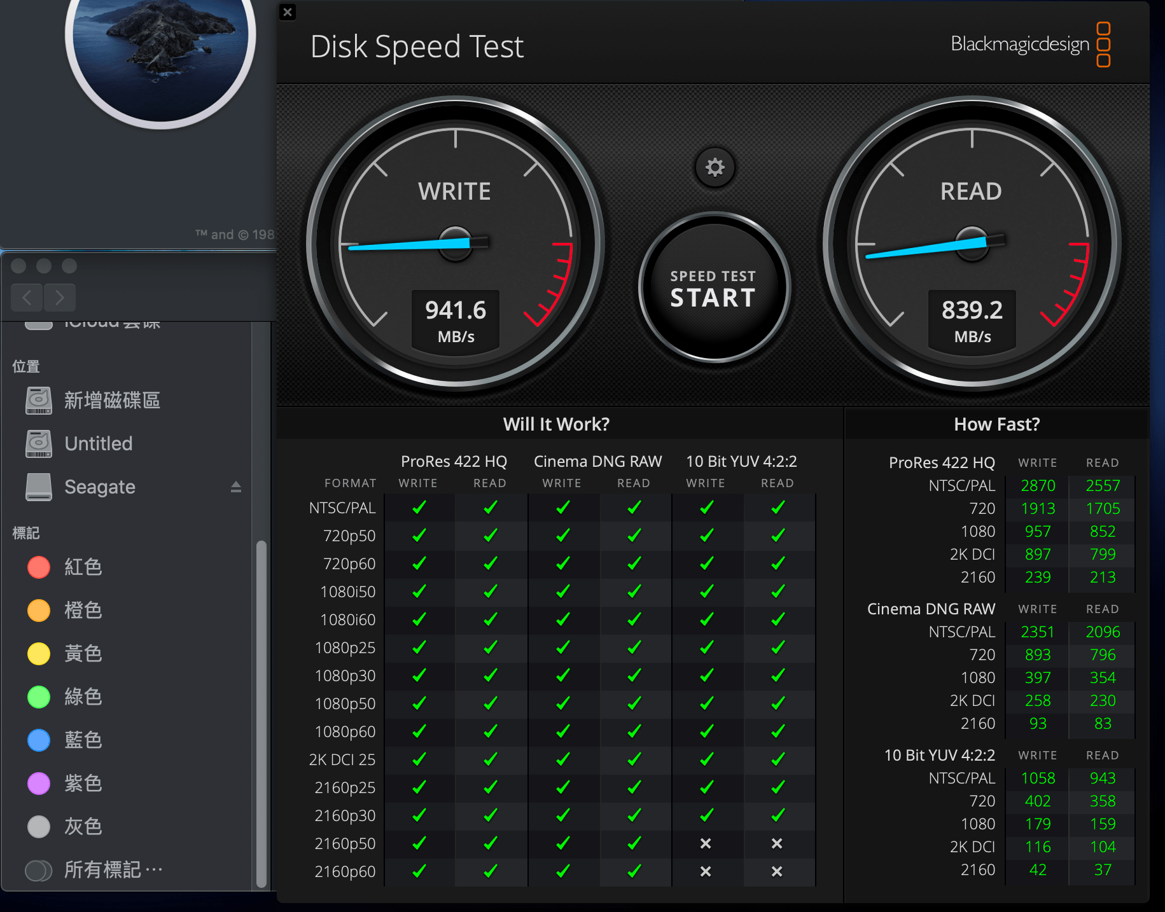Select the gray 灰色 tag
Screen dimensions: 1165x912
83,827
